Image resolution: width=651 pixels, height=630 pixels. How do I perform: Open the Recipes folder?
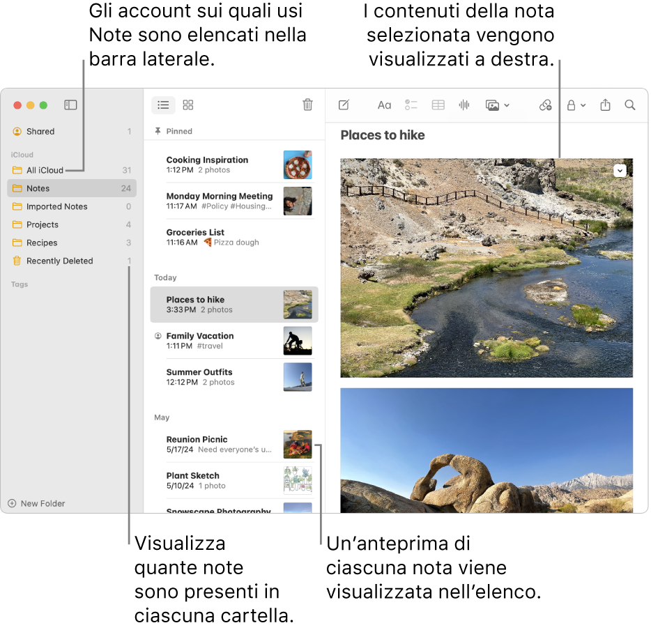[72, 243]
